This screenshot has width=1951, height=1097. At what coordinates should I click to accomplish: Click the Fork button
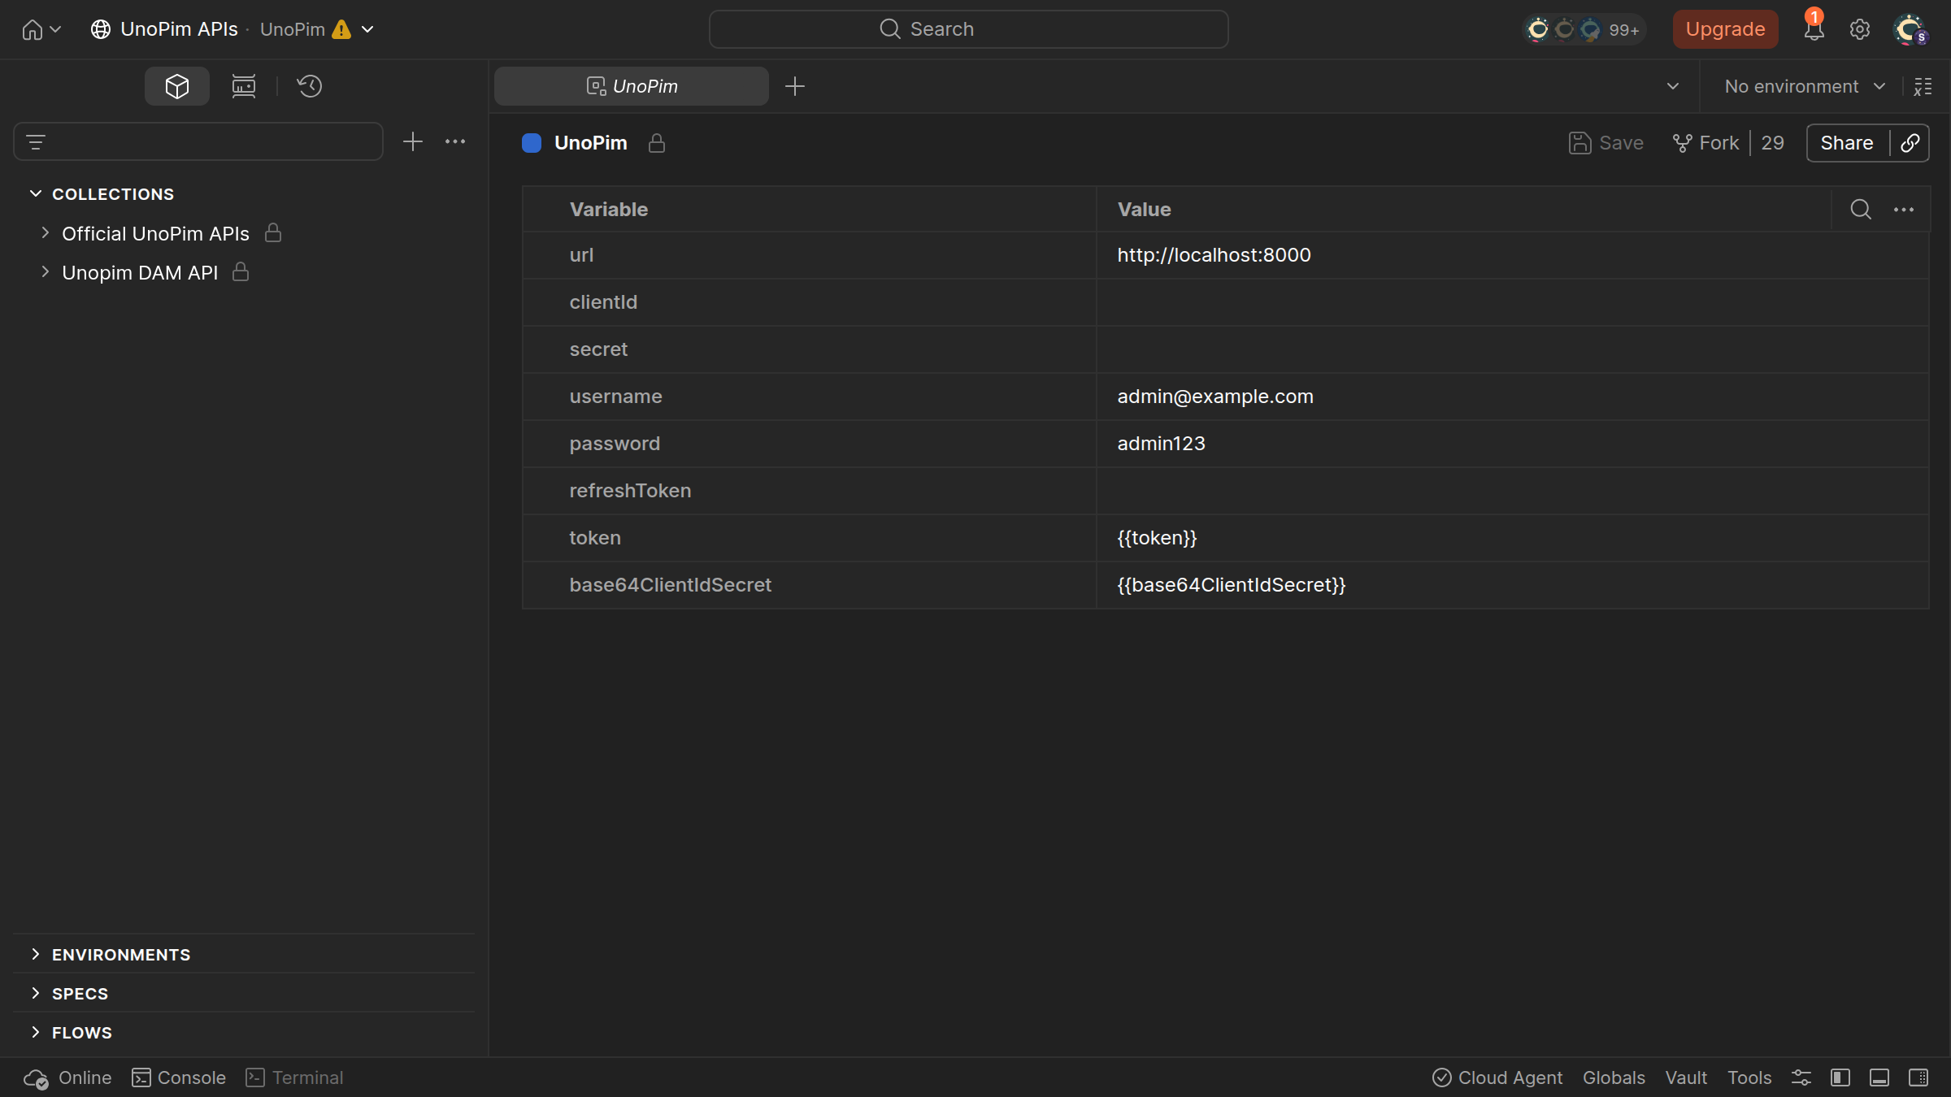(x=1705, y=143)
